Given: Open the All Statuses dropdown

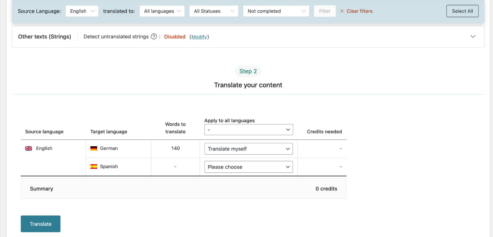Looking at the screenshot, I should tap(214, 11).
